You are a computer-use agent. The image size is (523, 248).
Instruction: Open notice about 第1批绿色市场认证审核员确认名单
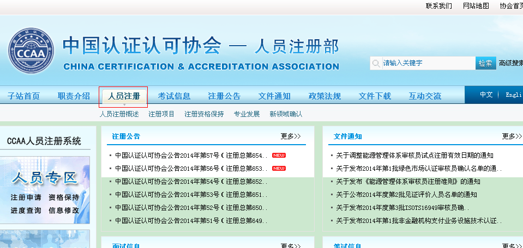click(x=419, y=168)
